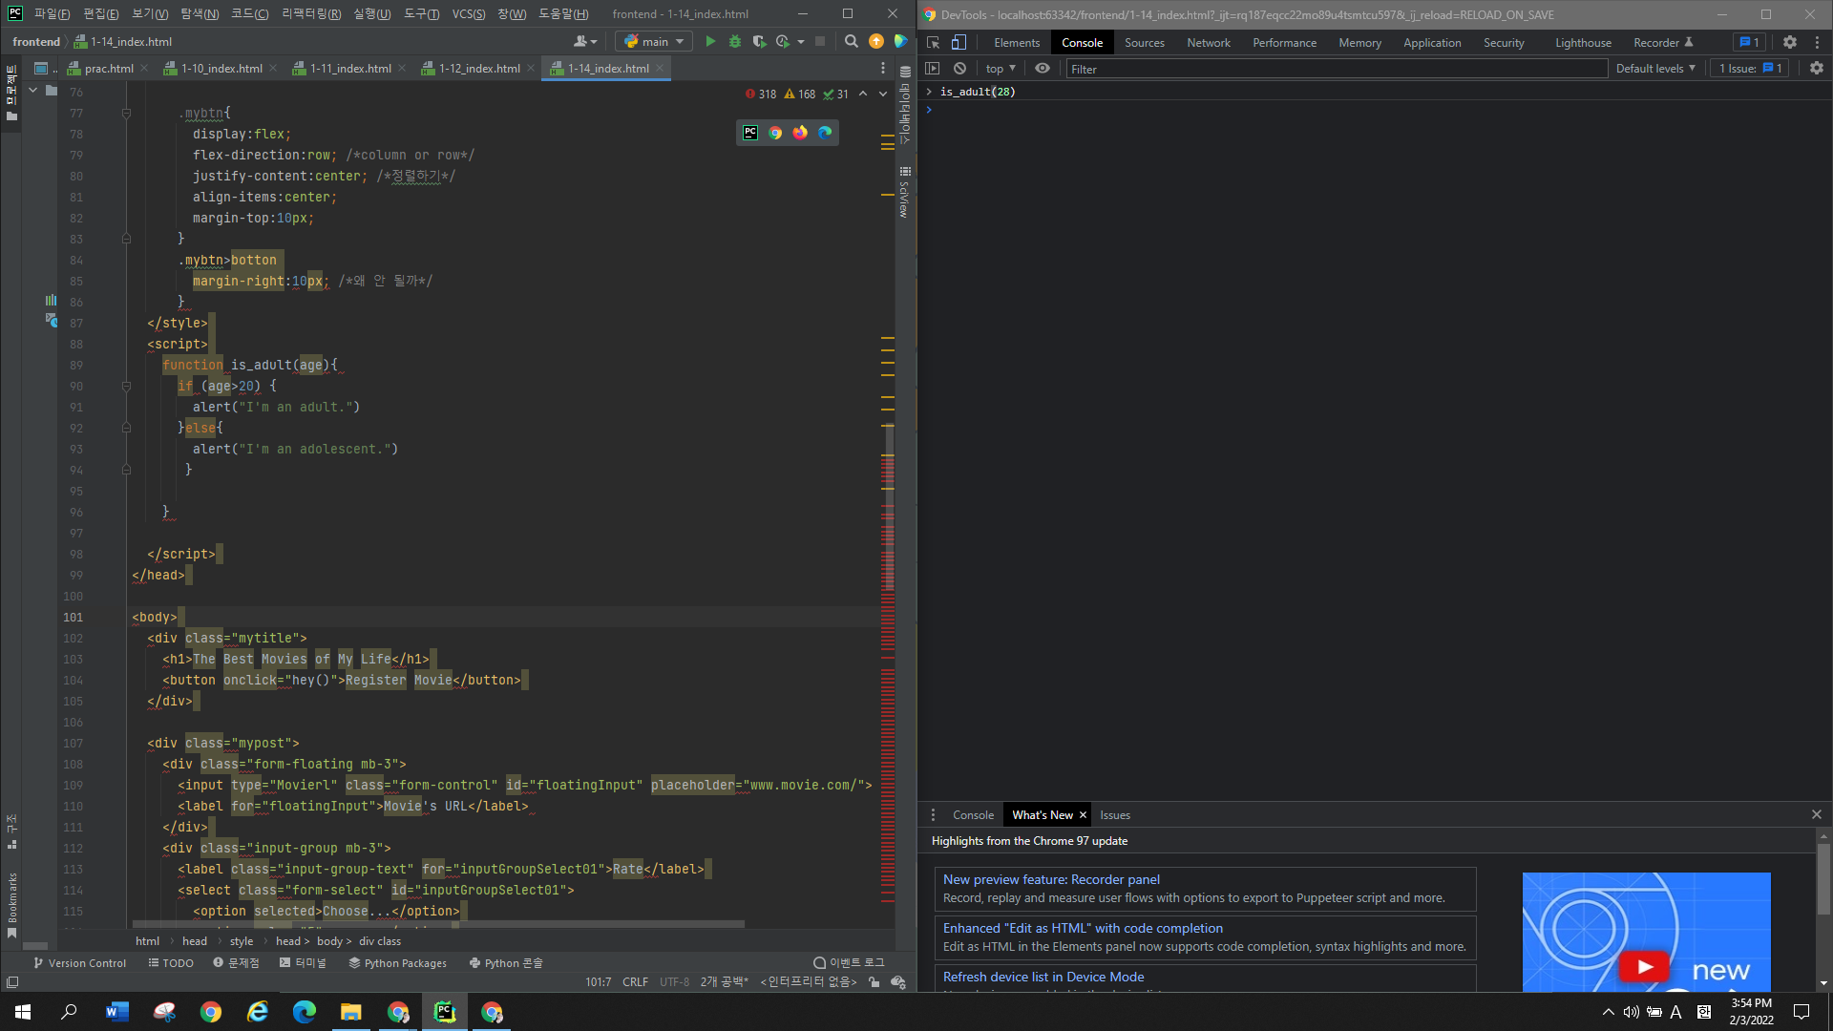Click the CRLF line separator selector

pos(635,981)
